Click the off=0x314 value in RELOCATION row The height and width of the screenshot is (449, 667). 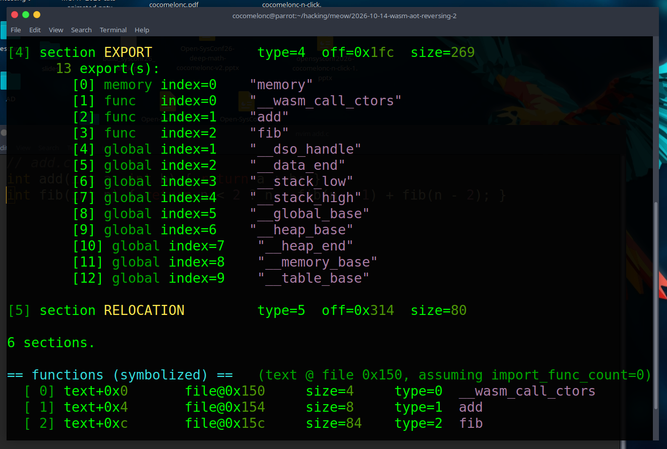[x=358, y=310]
